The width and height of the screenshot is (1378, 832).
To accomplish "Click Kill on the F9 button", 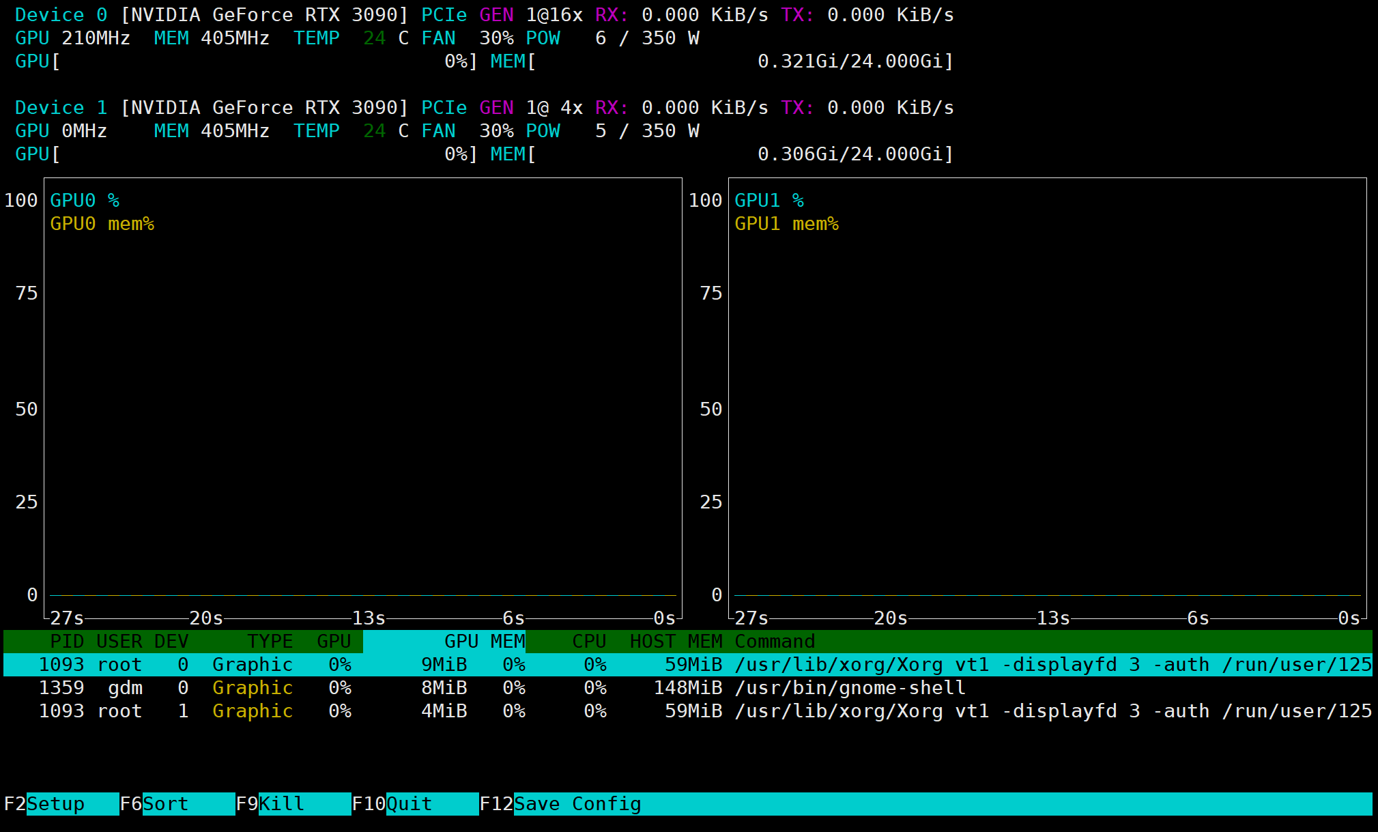I will click(x=280, y=804).
